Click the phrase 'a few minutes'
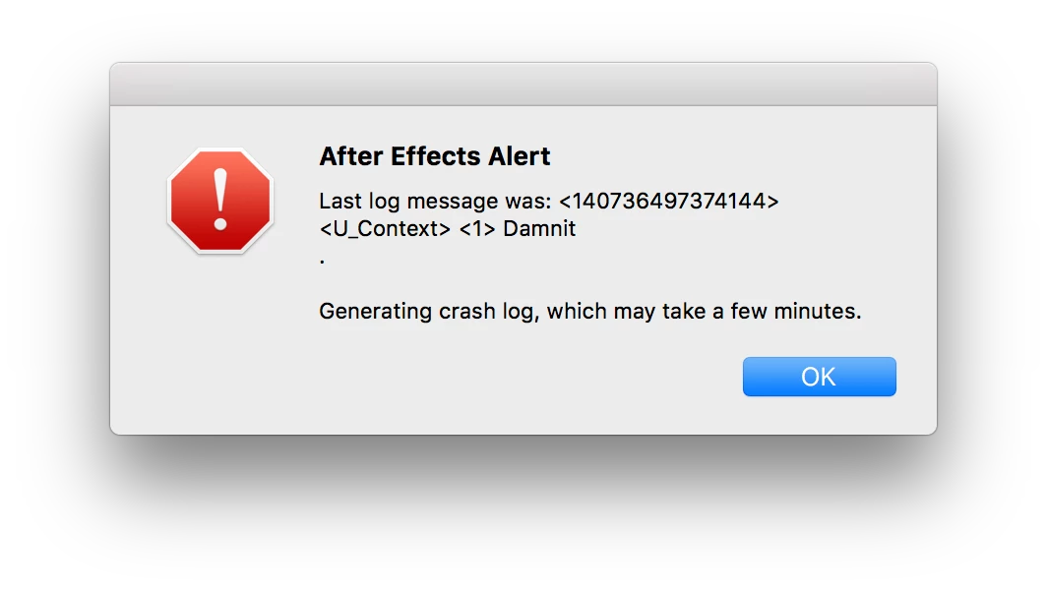Image resolution: width=1047 pixels, height=592 pixels. click(785, 311)
